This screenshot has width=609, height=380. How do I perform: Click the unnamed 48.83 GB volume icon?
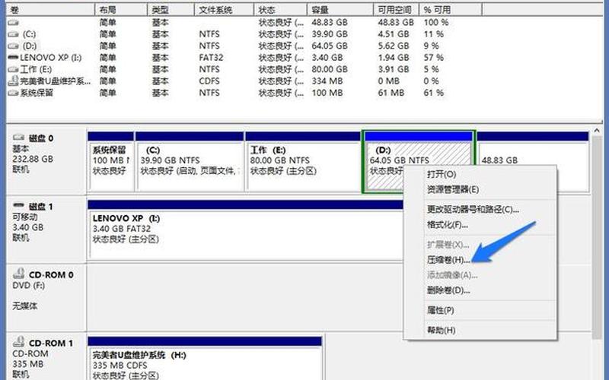pos(13,23)
